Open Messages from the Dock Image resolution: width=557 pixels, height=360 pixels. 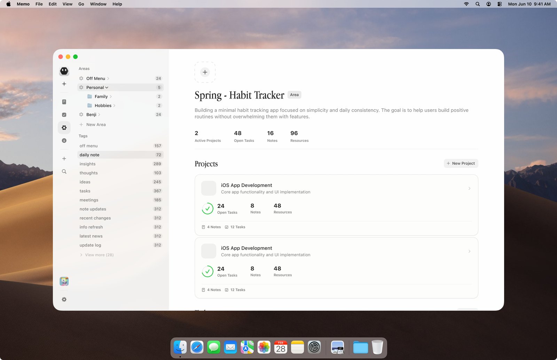click(x=214, y=347)
